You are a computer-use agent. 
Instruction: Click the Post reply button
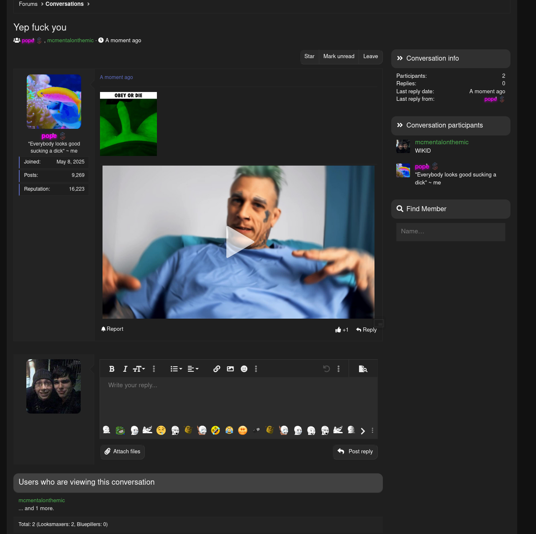pyautogui.click(x=355, y=452)
